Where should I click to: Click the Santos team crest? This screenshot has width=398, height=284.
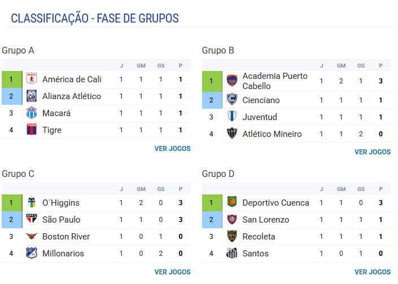point(232,254)
